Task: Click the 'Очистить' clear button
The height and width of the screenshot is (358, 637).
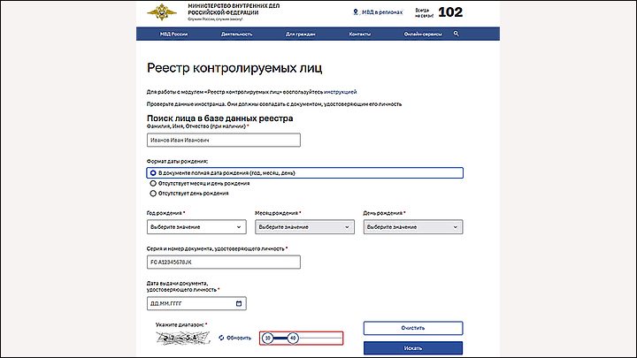Action: click(x=412, y=328)
